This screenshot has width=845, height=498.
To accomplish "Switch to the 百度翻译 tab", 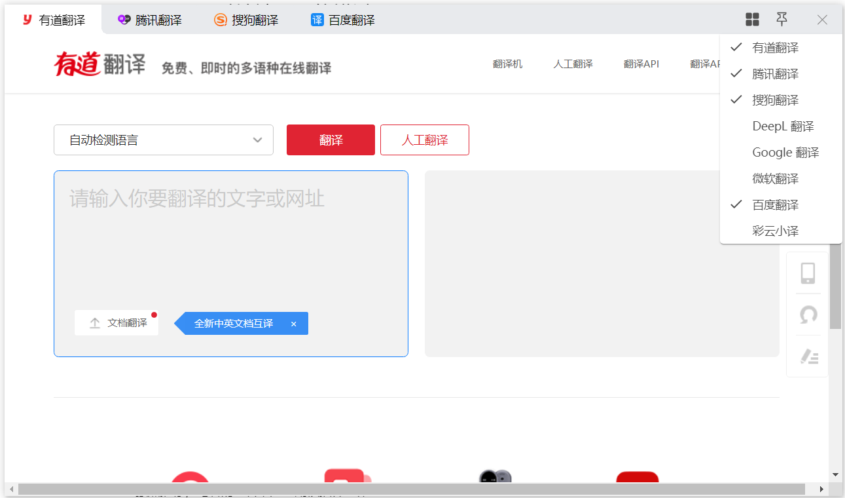I will (343, 20).
